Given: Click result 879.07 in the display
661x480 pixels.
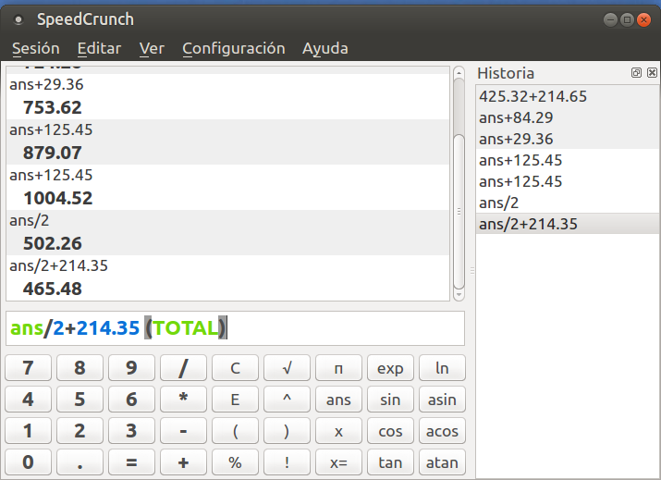Looking at the screenshot, I should pos(53,153).
